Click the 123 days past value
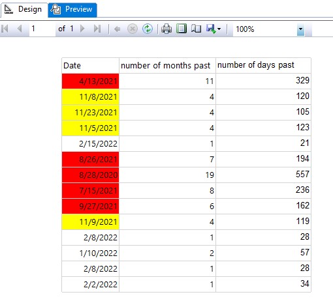Image resolution: width=333 pixels, height=301 pixels. pyautogui.click(x=302, y=127)
